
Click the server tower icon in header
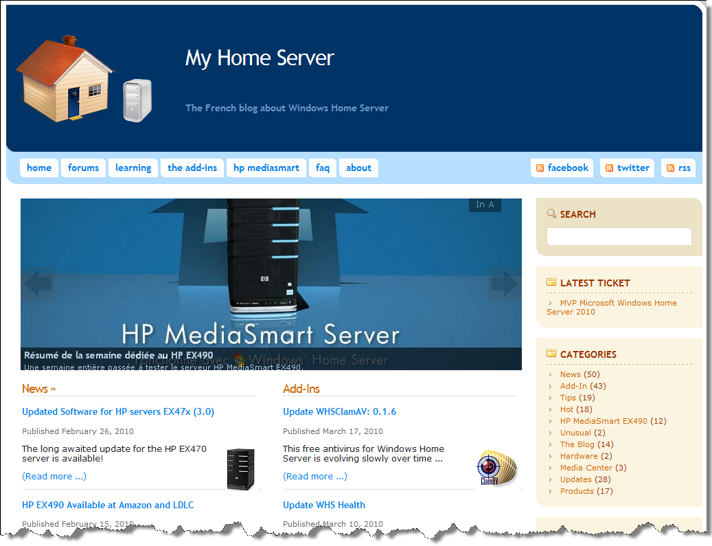coord(137,100)
